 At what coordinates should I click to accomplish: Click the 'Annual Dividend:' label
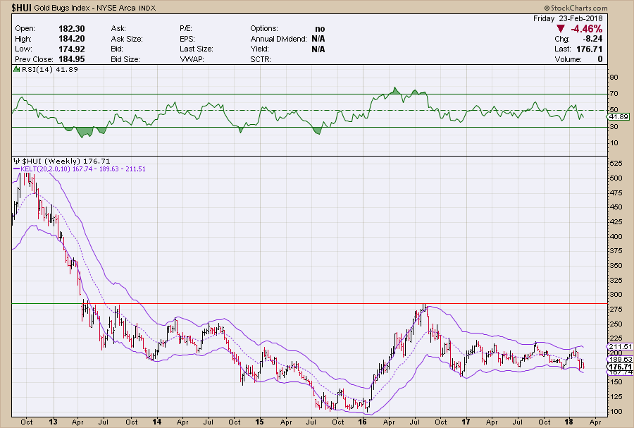click(x=278, y=39)
